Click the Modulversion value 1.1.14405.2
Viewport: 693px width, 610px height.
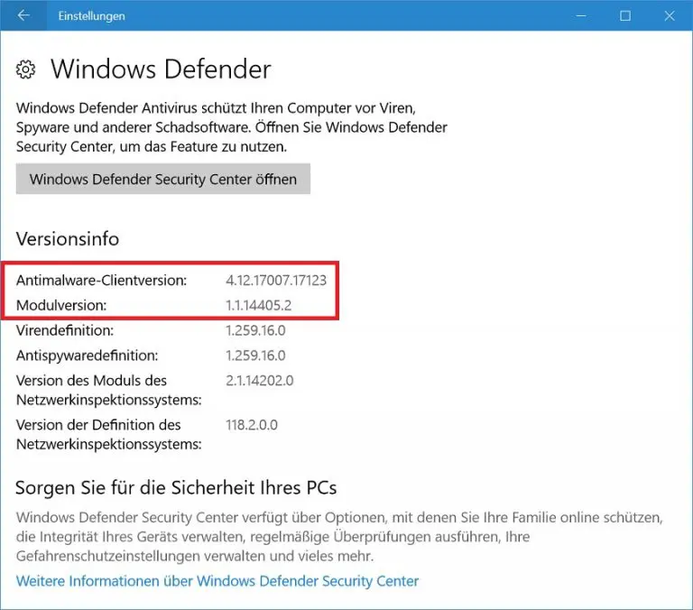[258, 306]
